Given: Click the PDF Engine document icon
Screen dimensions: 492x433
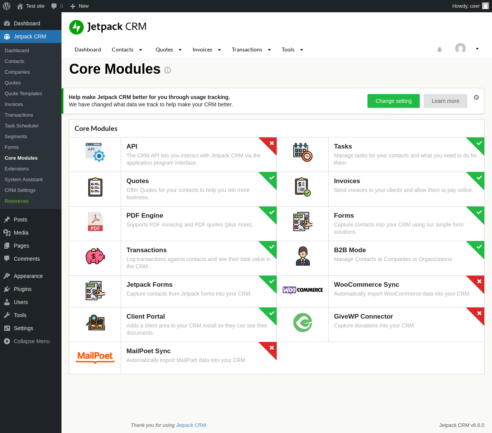Looking at the screenshot, I should 95,221.
